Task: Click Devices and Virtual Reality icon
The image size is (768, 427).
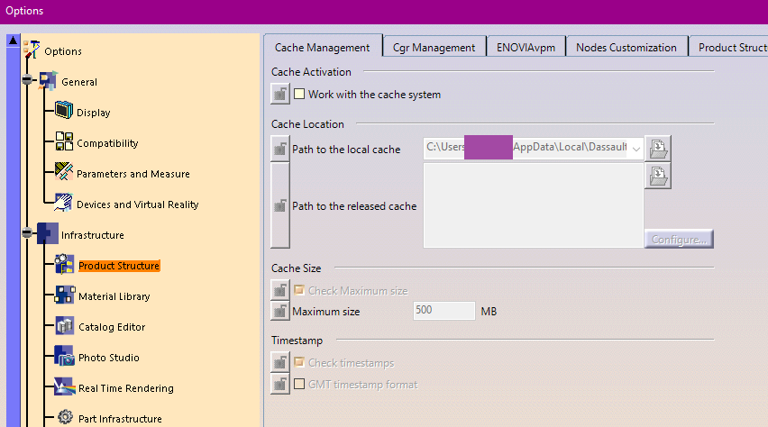Action: (64, 204)
